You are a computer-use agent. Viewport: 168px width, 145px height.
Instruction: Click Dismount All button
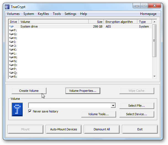(x=102, y=129)
